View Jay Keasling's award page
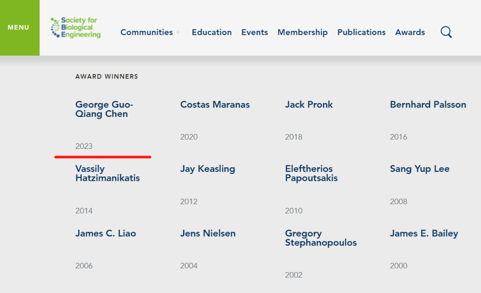This screenshot has width=481, height=293. [208, 169]
